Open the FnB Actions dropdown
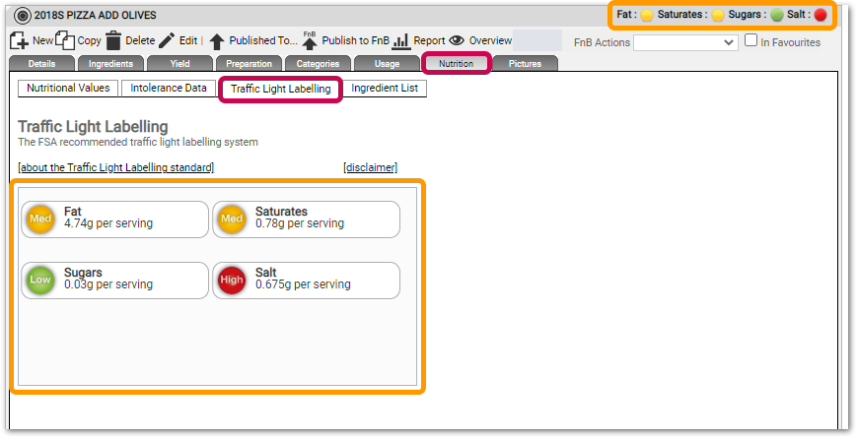Image resolution: width=857 pixels, height=438 pixels. (x=685, y=42)
